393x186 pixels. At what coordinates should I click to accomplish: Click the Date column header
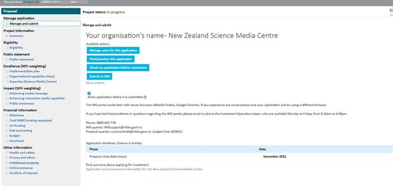coord(263,149)
